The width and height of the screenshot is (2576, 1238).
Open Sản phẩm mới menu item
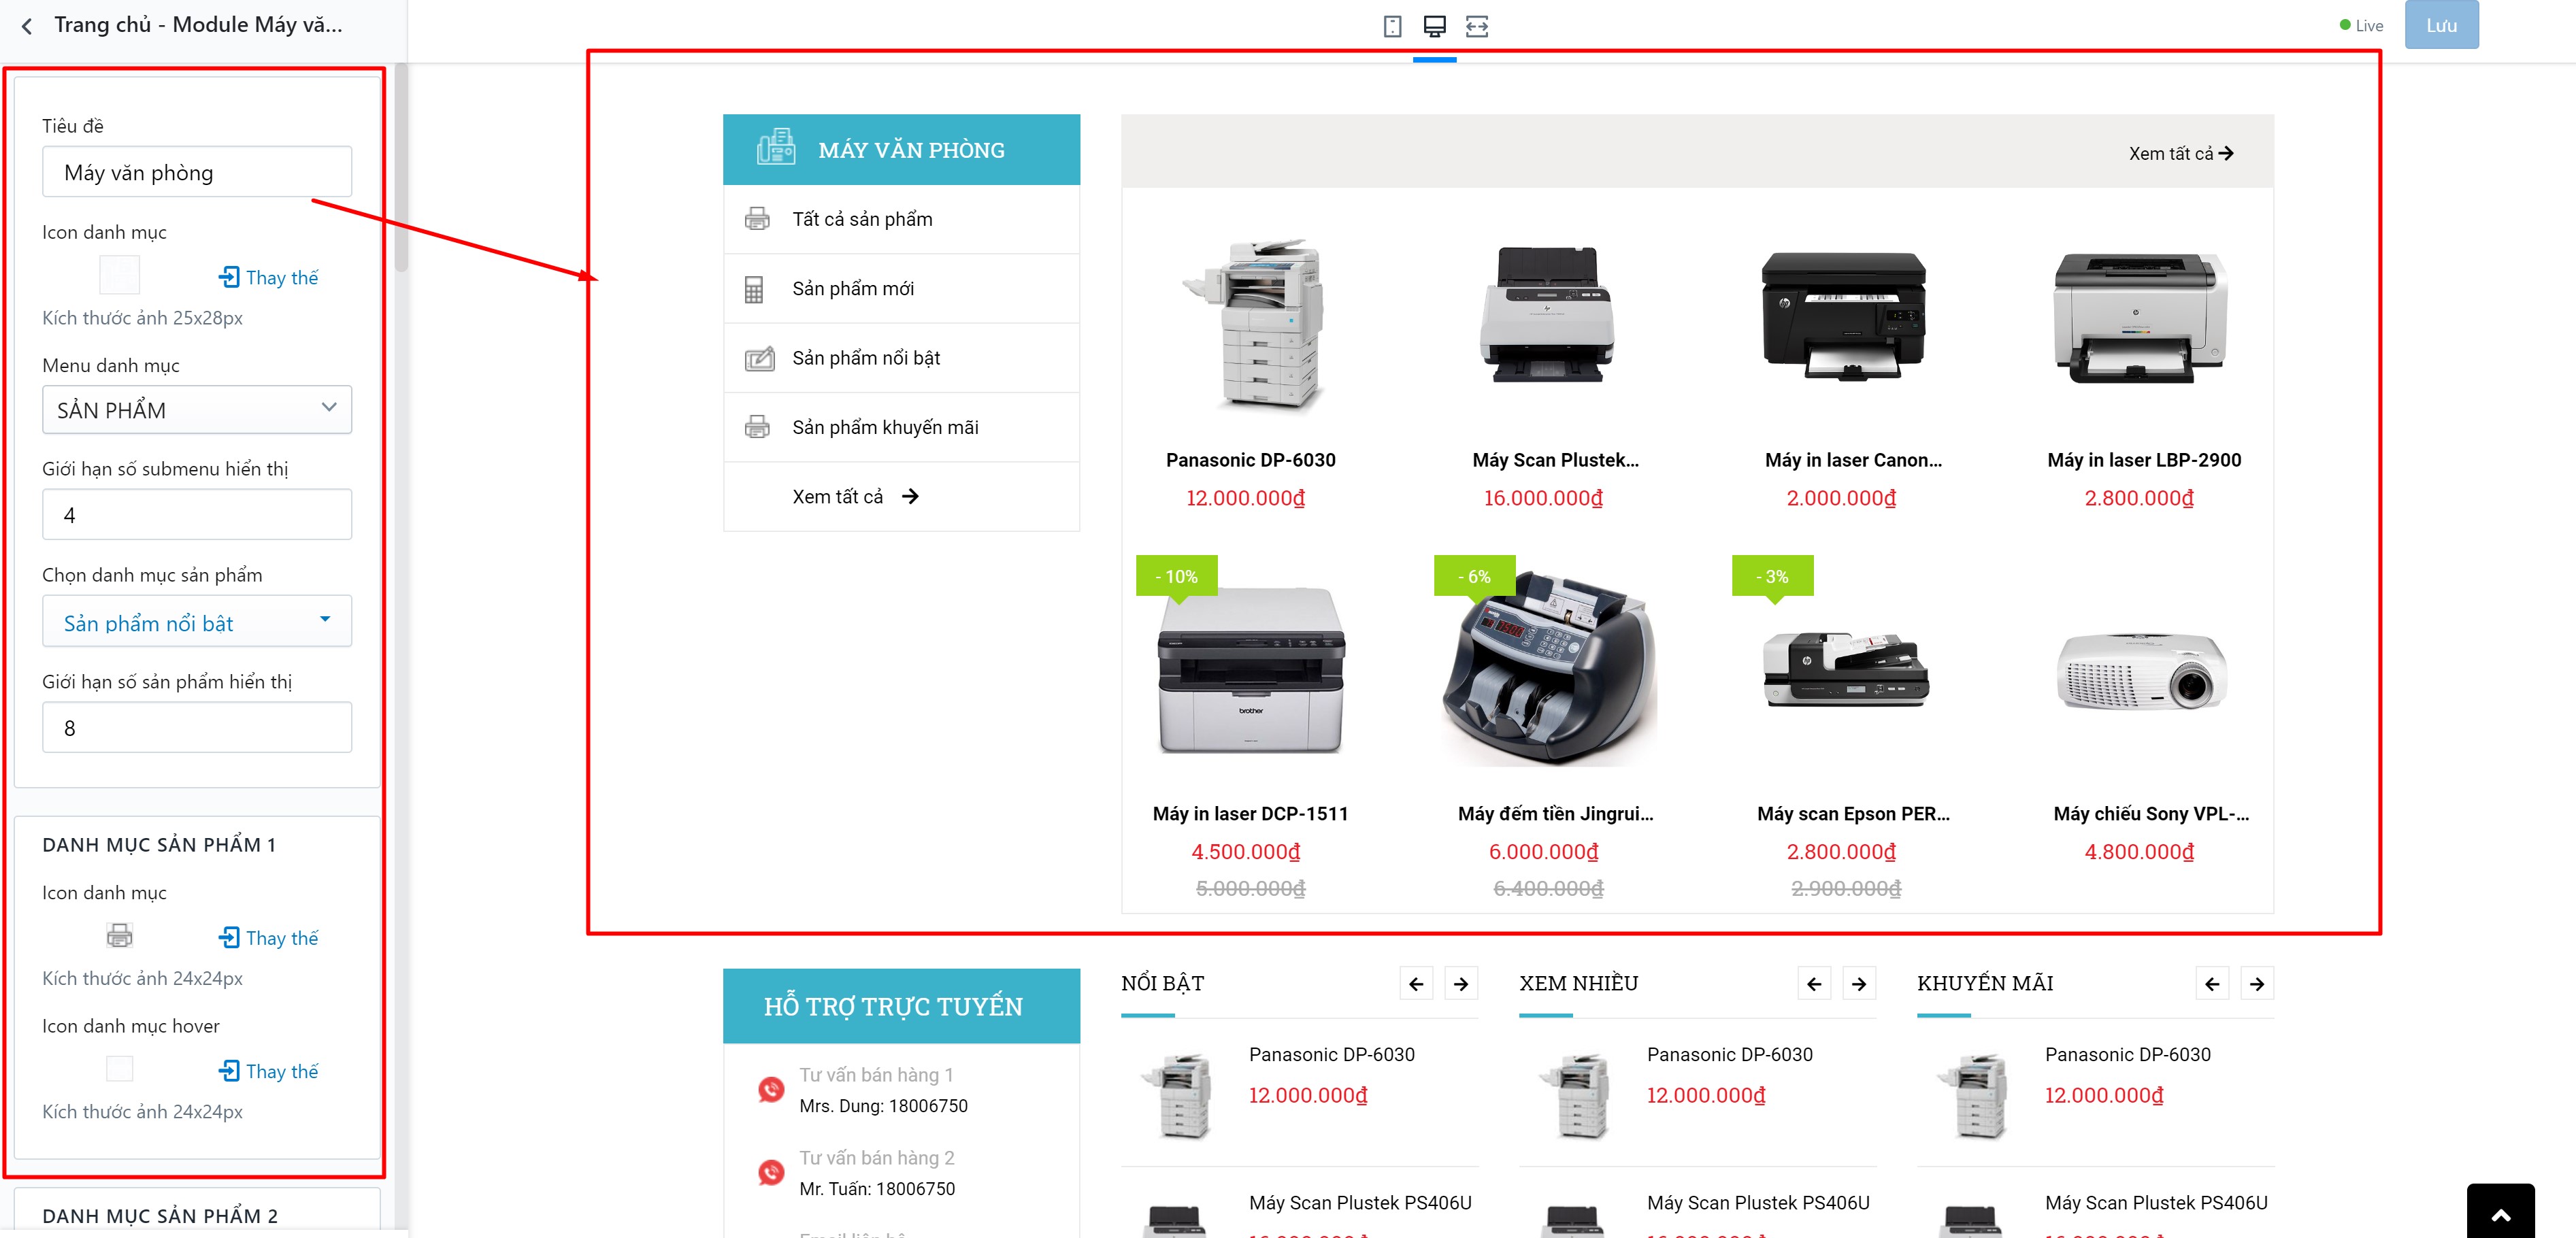tap(853, 289)
